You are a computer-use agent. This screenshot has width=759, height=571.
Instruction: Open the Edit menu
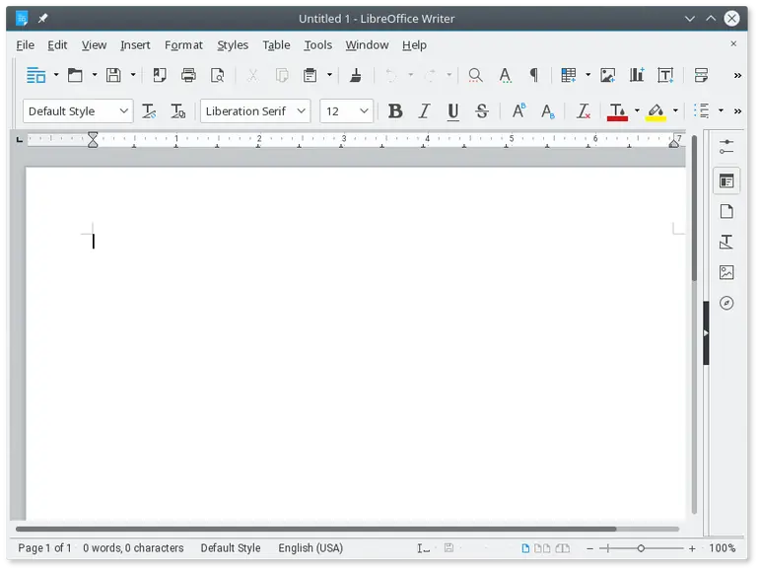[57, 45]
